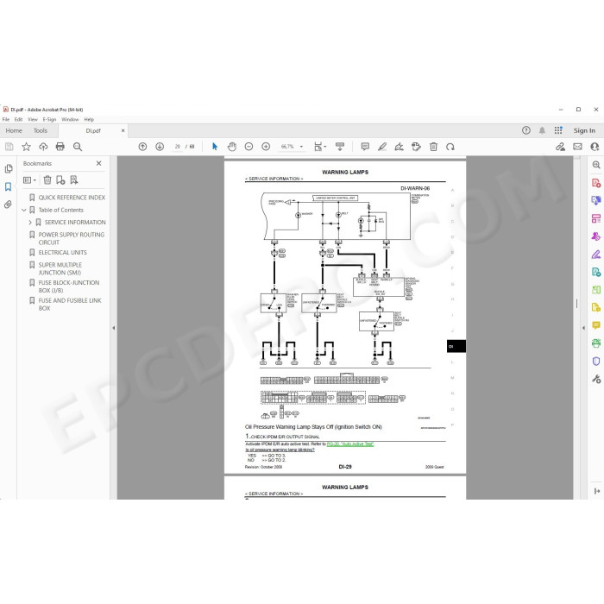The image size is (604, 604).
Task: Click the scrolling mode icon
Action: (340, 147)
